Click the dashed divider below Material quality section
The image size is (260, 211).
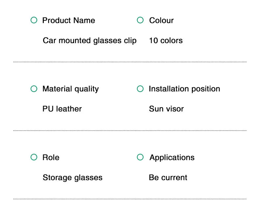[130, 130]
